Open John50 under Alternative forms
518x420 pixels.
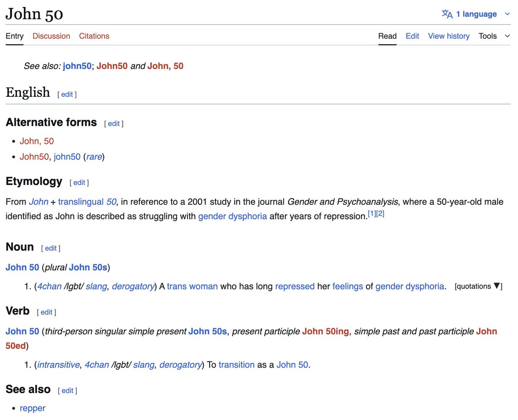[x=35, y=157]
